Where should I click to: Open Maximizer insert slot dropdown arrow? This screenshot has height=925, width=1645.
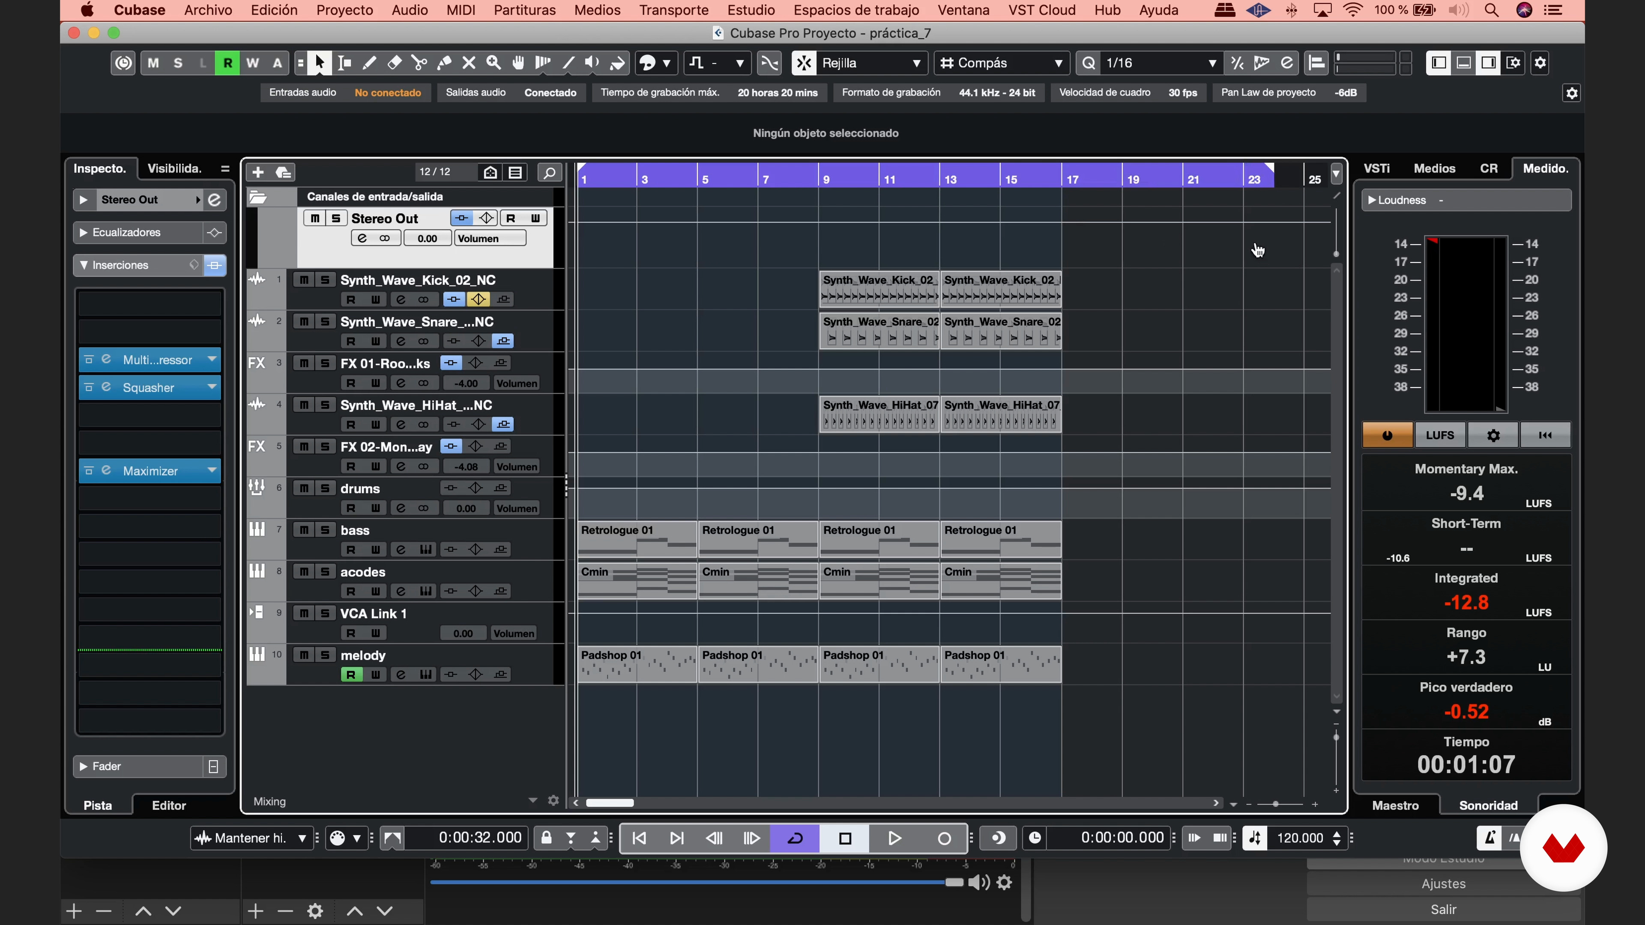tap(211, 471)
